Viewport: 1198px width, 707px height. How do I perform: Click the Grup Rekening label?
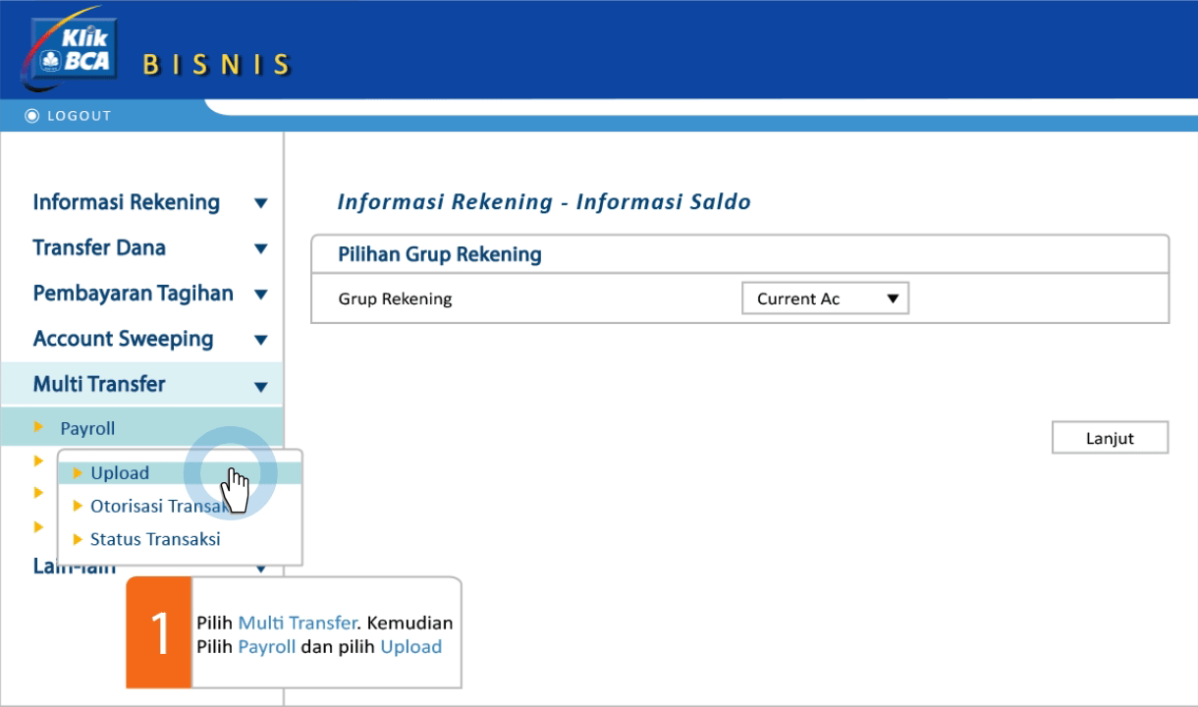click(x=395, y=299)
